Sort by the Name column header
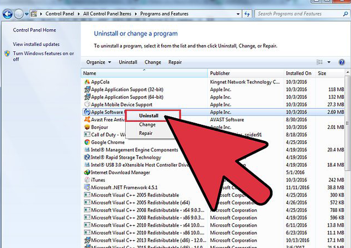 (145, 73)
